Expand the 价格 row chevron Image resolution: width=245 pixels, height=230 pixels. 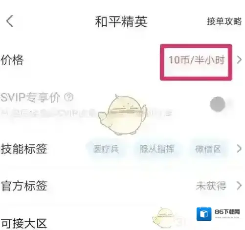click(x=239, y=60)
